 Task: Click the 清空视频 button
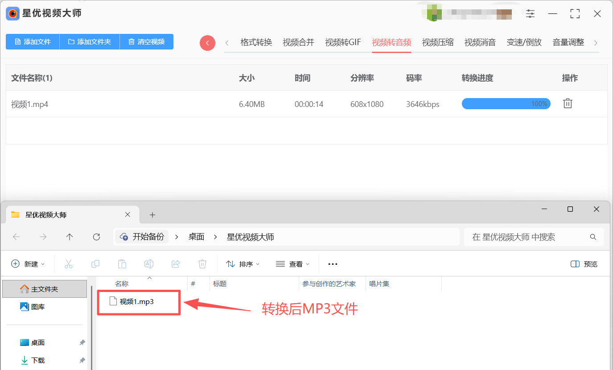point(147,41)
